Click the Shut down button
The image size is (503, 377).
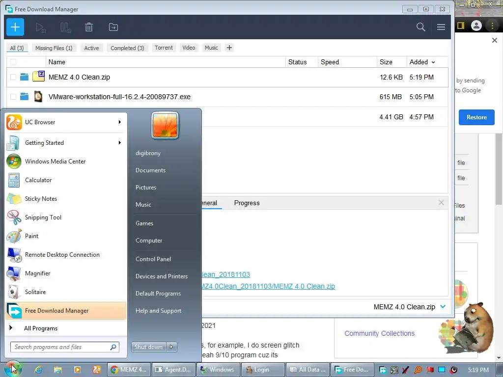coord(148,347)
